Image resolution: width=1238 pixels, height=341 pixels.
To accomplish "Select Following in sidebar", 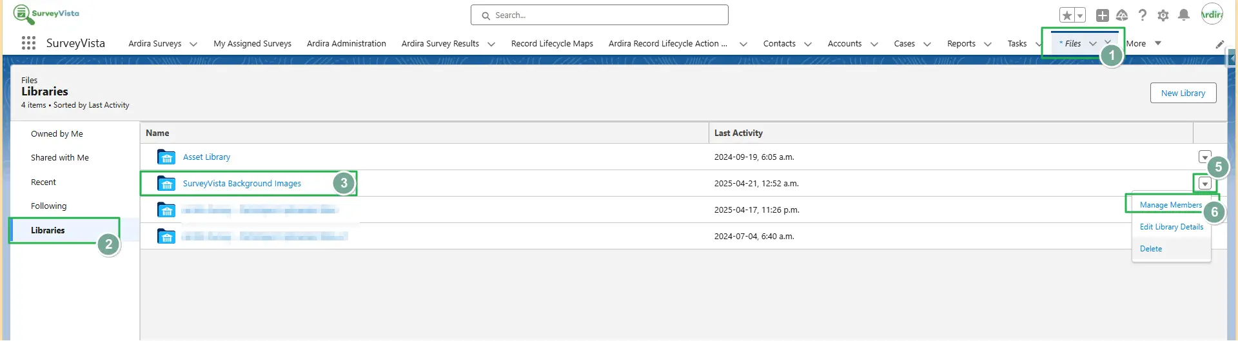I will (x=48, y=206).
